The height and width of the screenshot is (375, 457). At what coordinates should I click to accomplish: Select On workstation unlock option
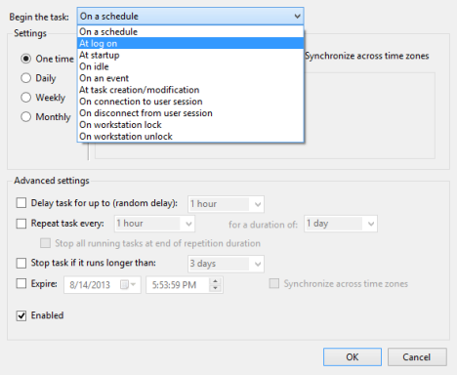[190, 137]
